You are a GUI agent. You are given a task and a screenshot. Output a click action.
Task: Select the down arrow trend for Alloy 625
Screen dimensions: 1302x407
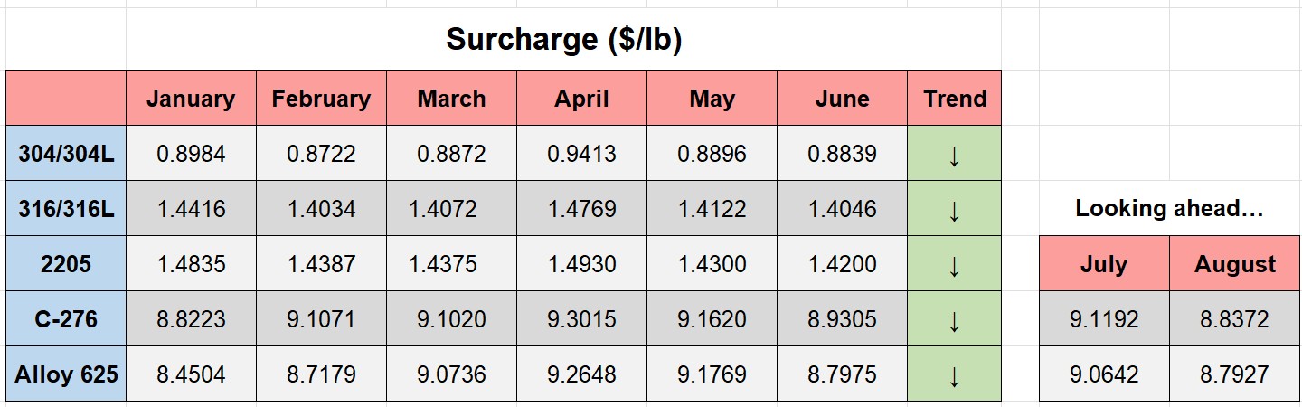(x=954, y=374)
